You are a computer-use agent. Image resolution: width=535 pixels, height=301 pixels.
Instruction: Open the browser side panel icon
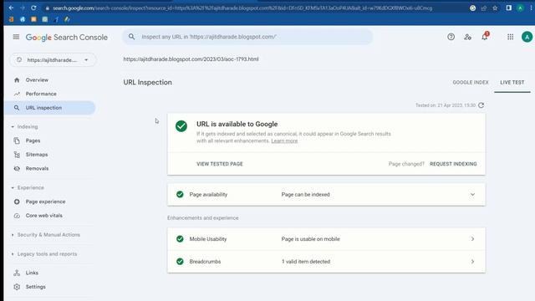(508, 8)
